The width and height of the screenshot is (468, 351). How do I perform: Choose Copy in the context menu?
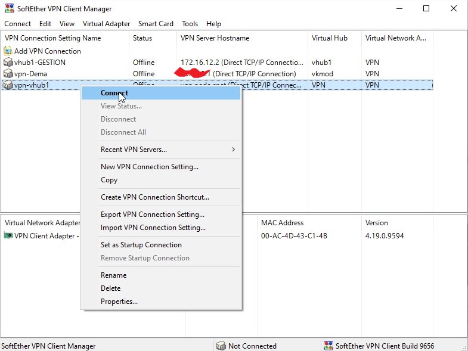pos(161,180)
